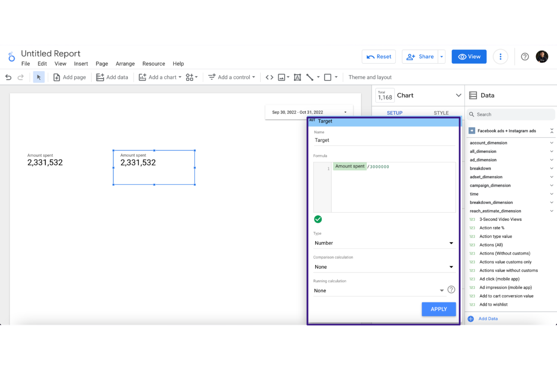Click the APPLY button
The width and height of the screenshot is (557, 371).
click(438, 309)
